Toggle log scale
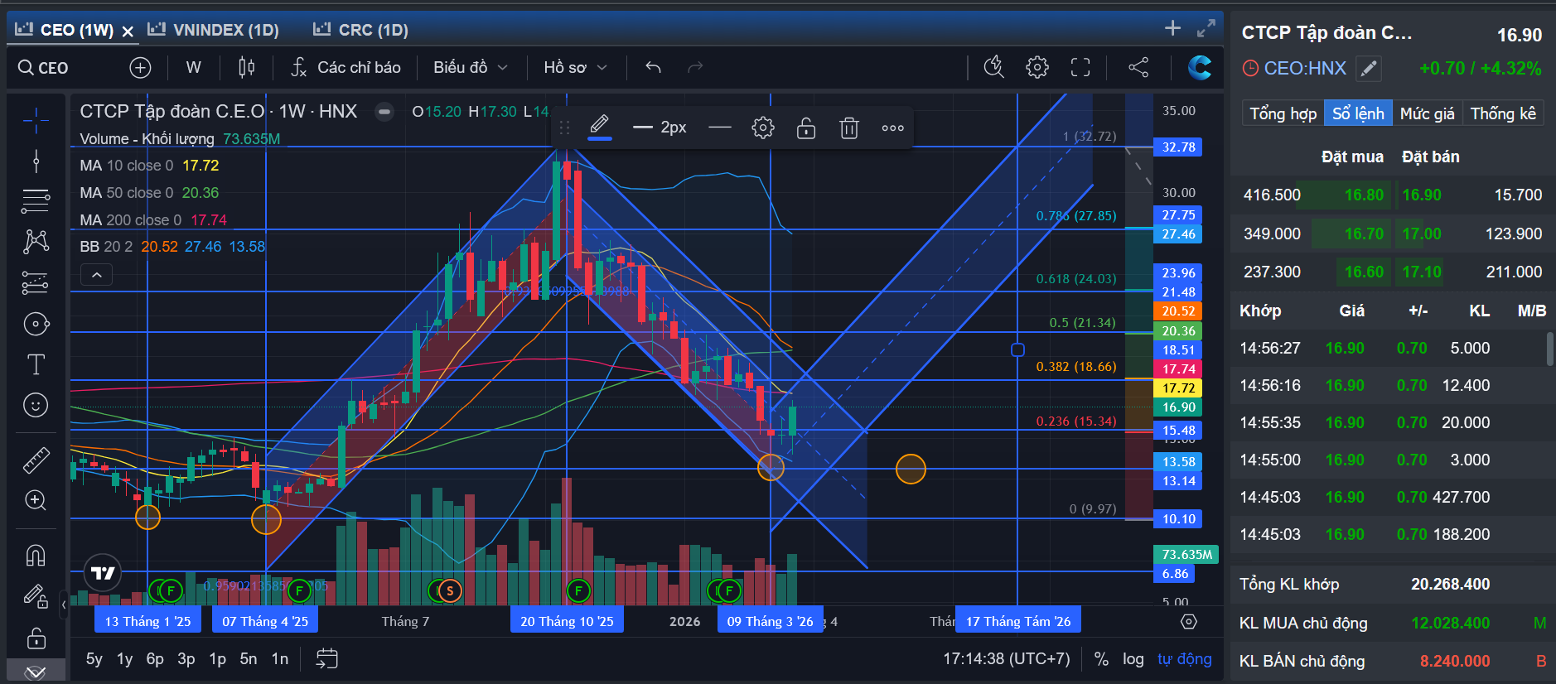The width and height of the screenshot is (1556, 684). (x=1133, y=659)
